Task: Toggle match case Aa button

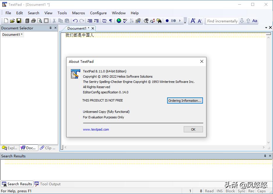Action: tap(255, 21)
